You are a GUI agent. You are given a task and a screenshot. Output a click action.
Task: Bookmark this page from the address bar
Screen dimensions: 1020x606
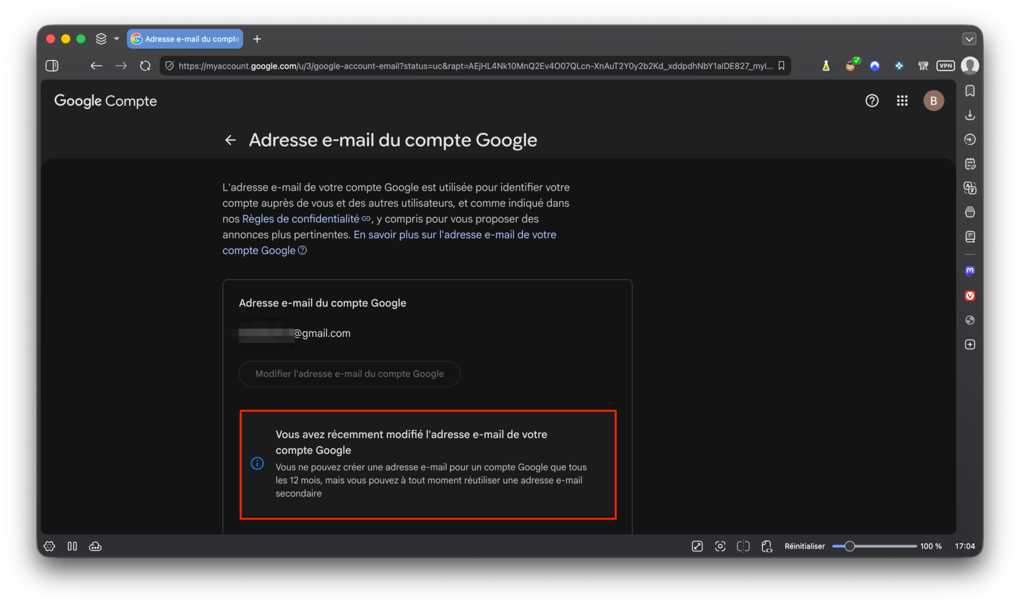(781, 66)
